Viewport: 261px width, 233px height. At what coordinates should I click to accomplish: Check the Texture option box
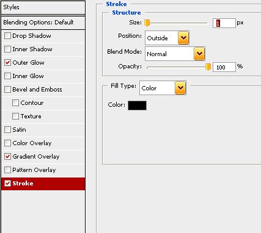coord(15,116)
